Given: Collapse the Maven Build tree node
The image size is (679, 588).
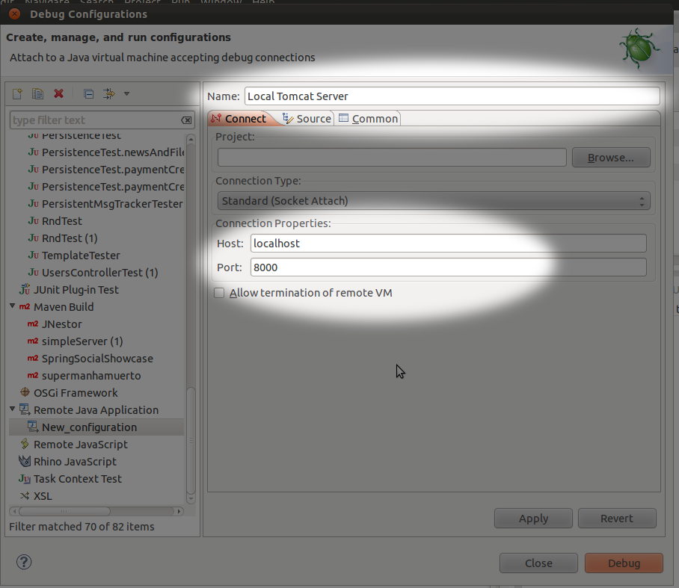Looking at the screenshot, I should point(13,306).
